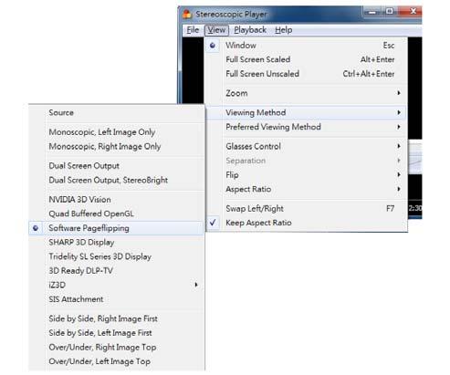Screen dimensions: 450x375
Task: Select Dual Screen Output, StereoBright
Action: click(x=117, y=180)
